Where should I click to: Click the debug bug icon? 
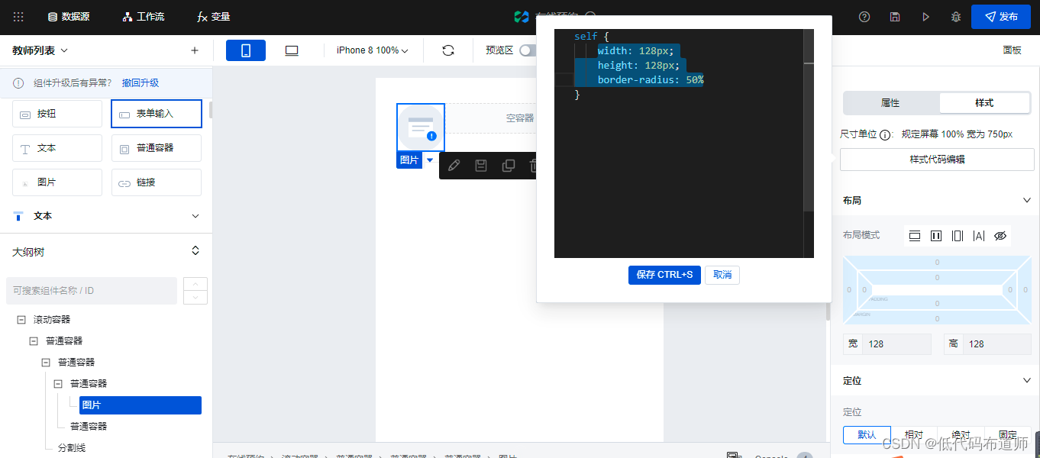point(956,17)
